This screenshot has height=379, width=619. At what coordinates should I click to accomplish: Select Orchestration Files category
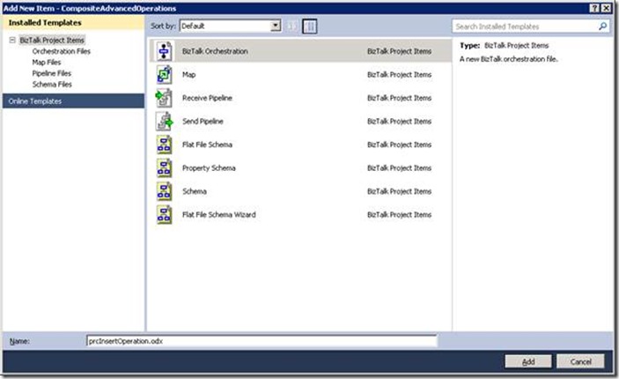point(61,51)
